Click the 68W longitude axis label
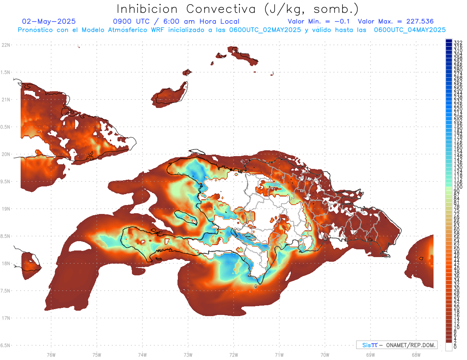 pyautogui.click(x=416, y=354)
